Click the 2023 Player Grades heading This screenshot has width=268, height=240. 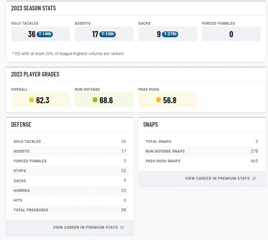(x=35, y=74)
